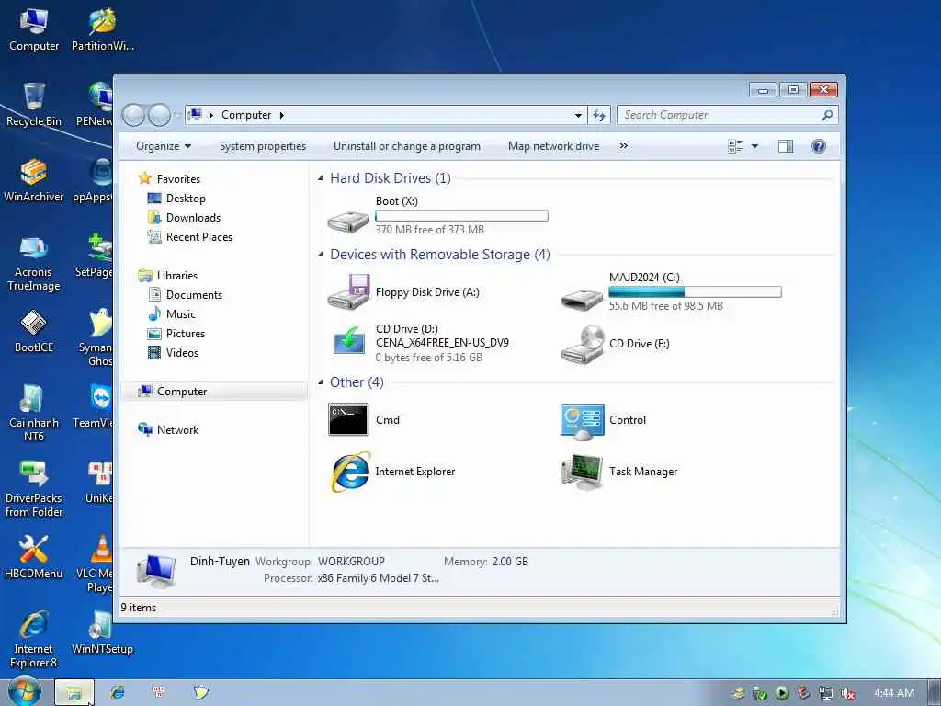Open the Organize dropdown menu
941x706 pixels.
coord(164,146)
